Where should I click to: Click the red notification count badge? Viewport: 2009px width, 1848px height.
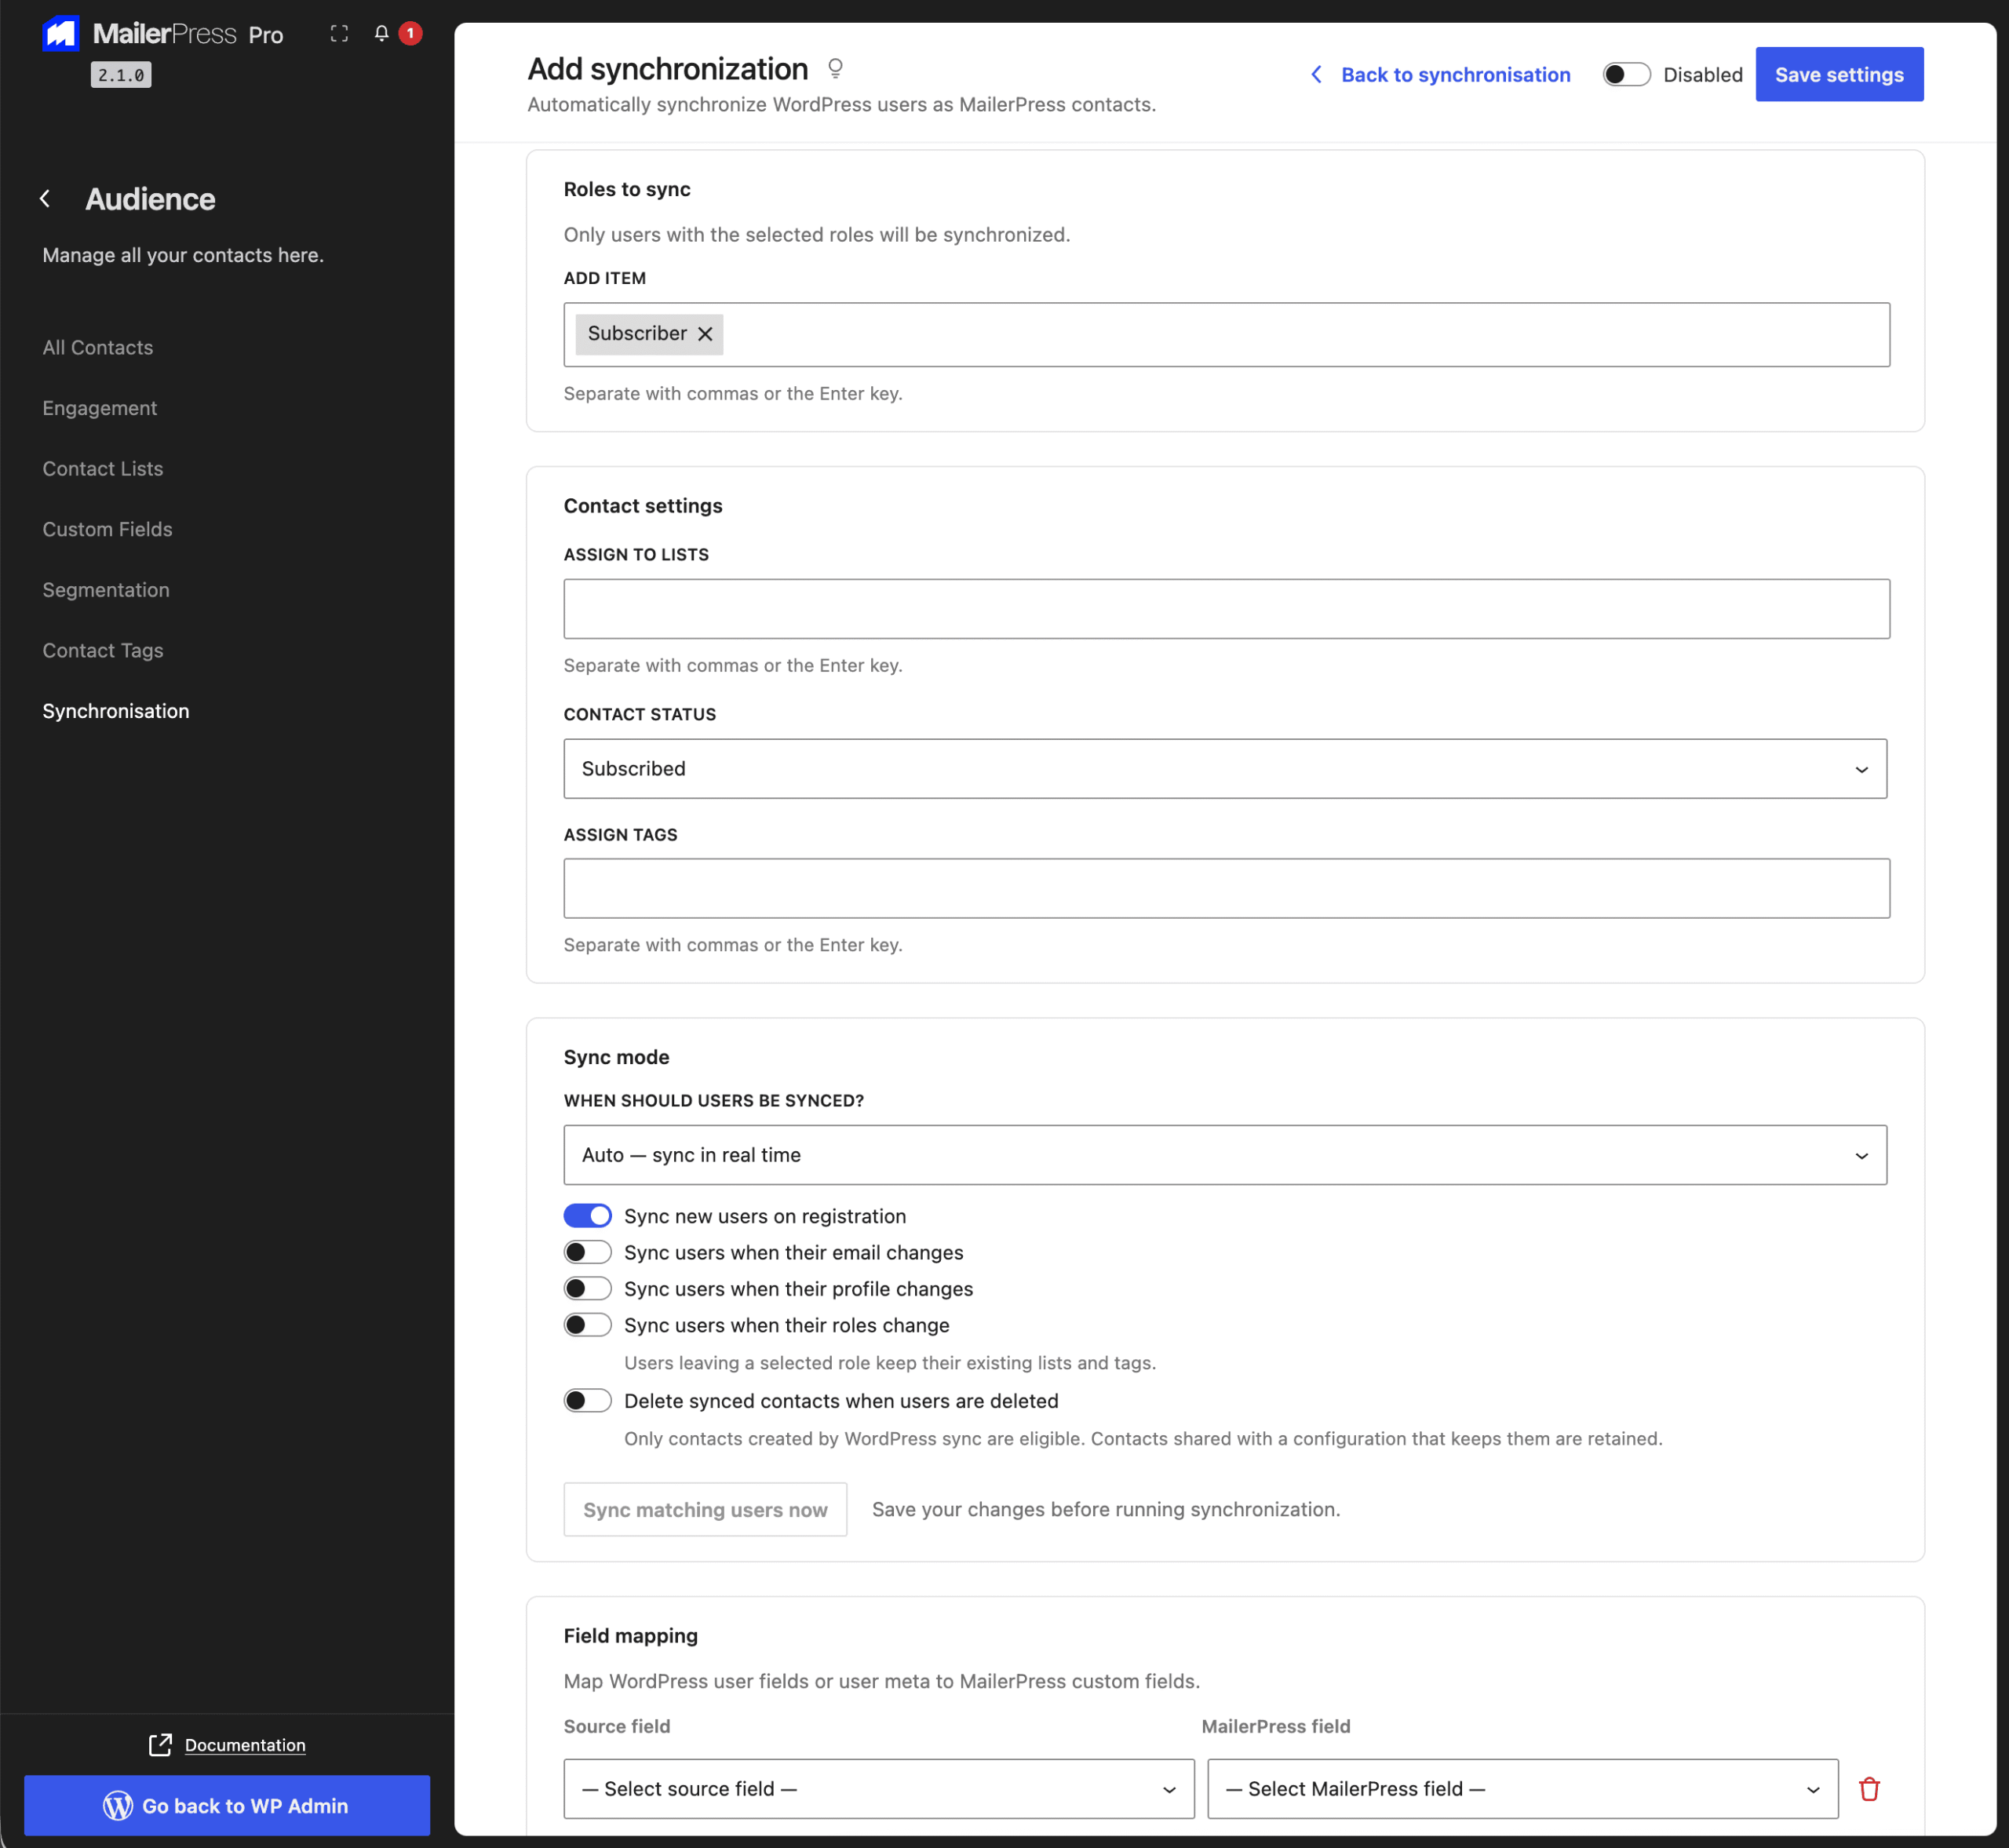click(x=410, y=33)
